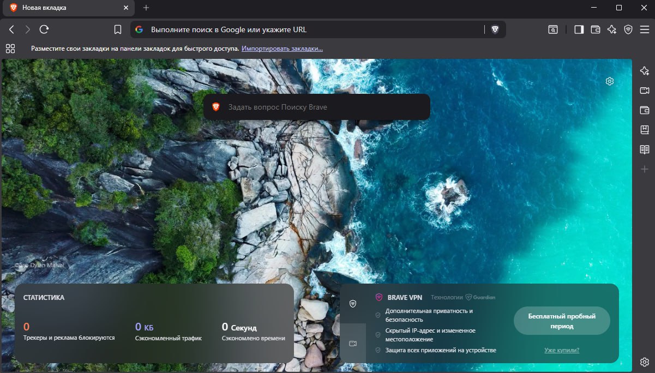Select the Новая вкладка tab
This screenshot has width=655, height=373.
[x=70, y=8]
